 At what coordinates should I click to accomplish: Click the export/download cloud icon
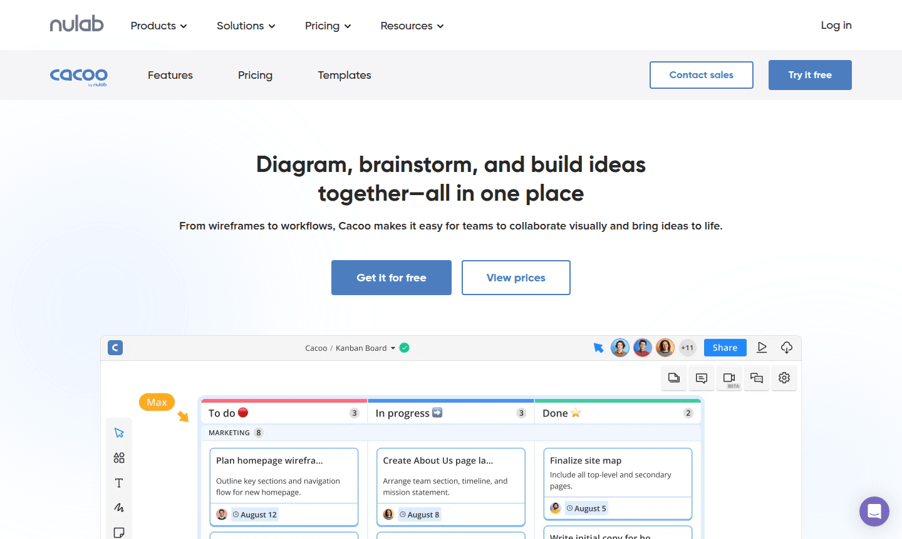pos(787,347)
